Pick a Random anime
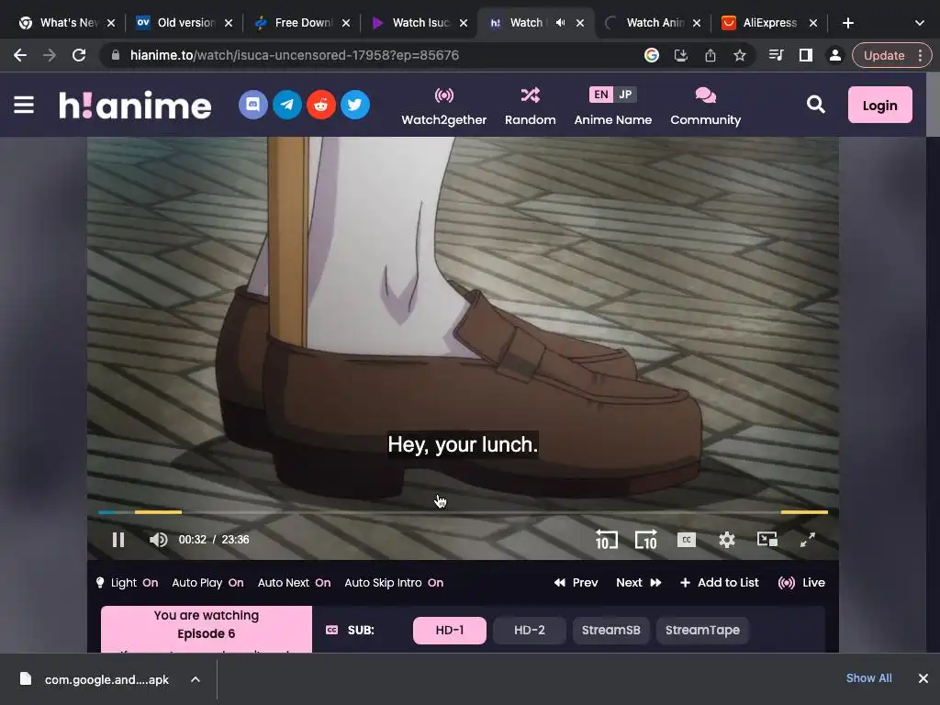940x705 pixels. click(530, 106)
